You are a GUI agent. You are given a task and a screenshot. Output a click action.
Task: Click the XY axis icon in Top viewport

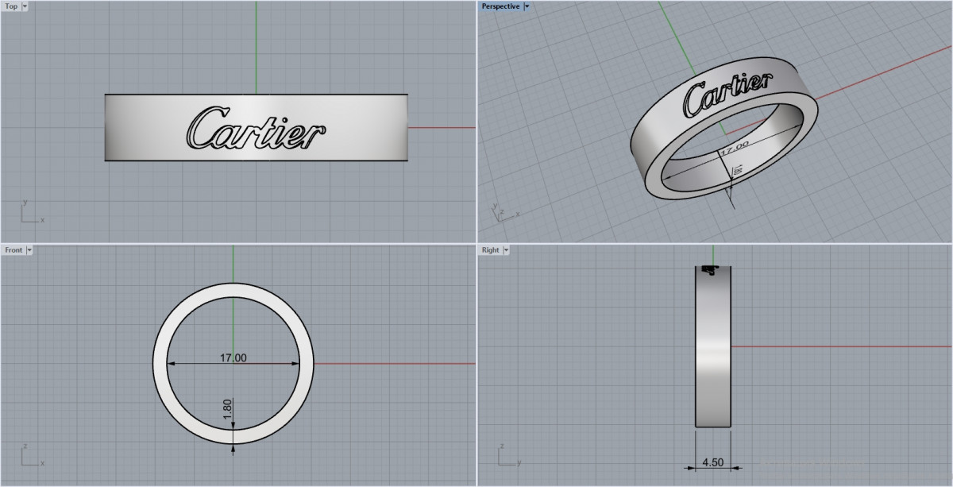31,213
